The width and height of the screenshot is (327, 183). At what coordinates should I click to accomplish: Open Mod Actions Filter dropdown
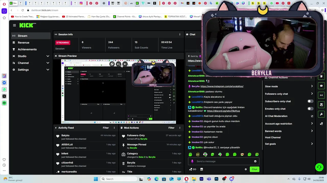pos(171,128)
